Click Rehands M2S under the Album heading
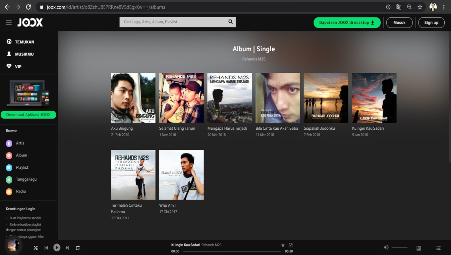This screenshot has height=255, width=451. pyautogui.click(x=254, y=59)
